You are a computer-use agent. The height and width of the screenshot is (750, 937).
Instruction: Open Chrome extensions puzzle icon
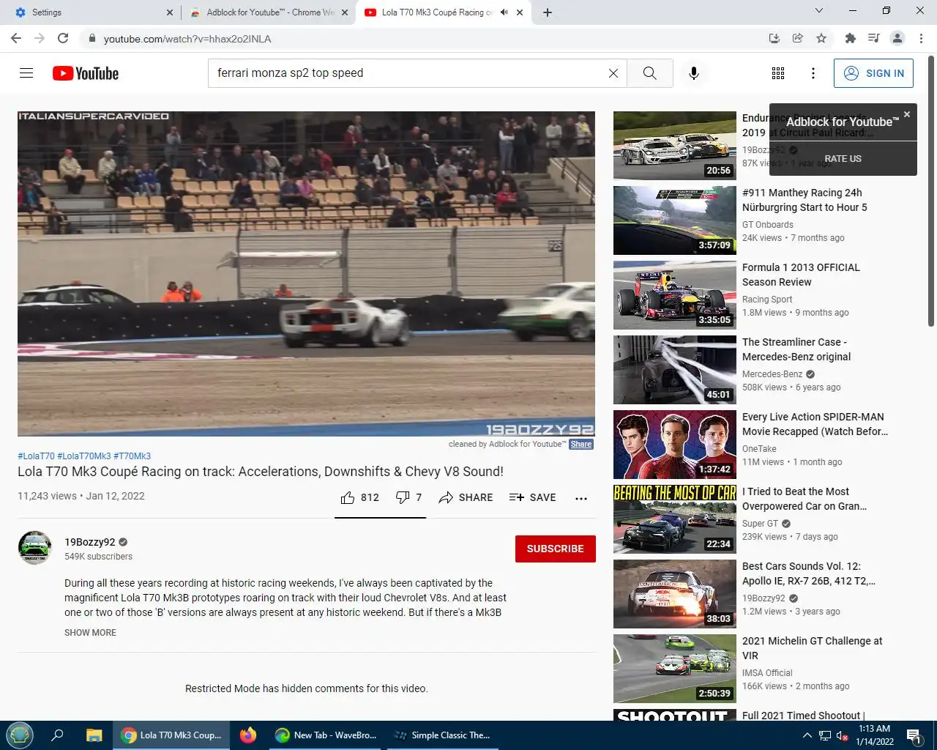(850, 38)
